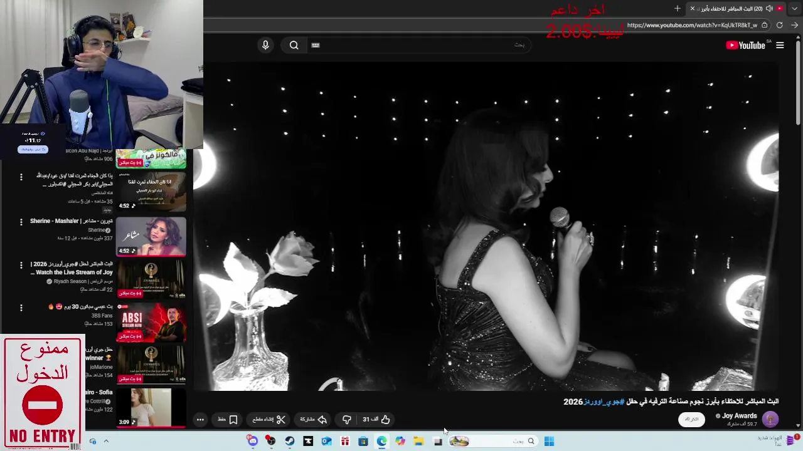The height and width of the screenshot is (451, 803).
Task: Open more actions three-dot menu
Action: click(x=200, y=420)
